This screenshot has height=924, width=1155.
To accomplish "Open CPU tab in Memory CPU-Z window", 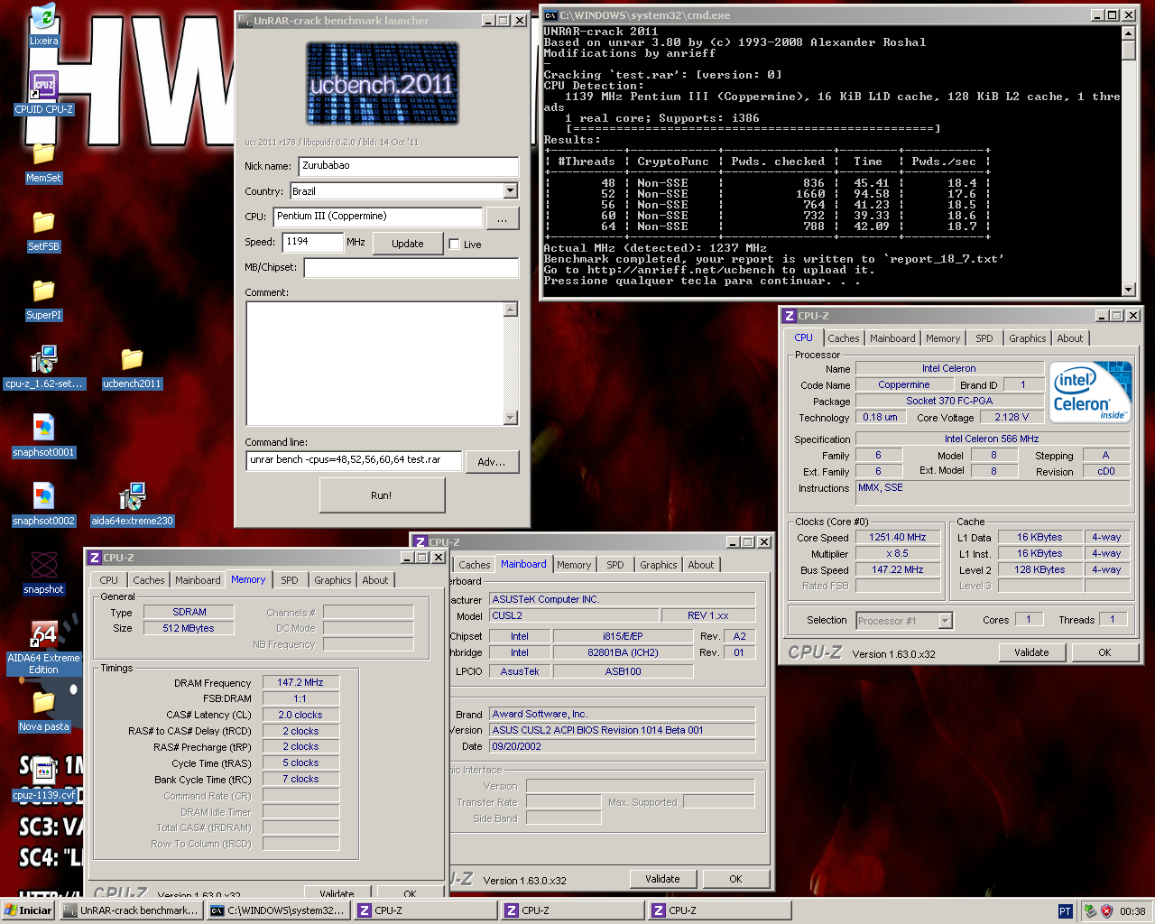I will 109,580.
